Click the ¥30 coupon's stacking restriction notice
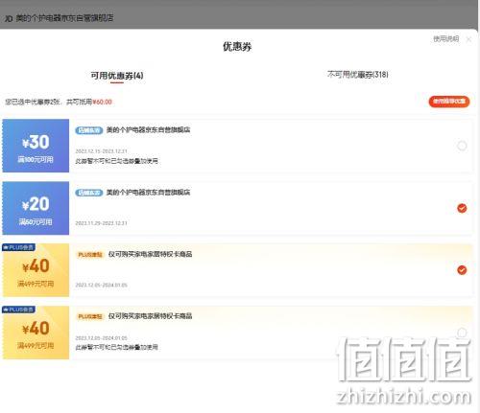The height and width of the screenshot is (413, 480). (116, 161)
